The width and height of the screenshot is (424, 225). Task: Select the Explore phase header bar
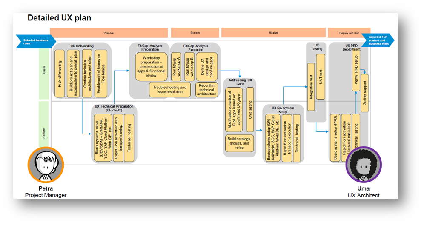pos(195,33)
